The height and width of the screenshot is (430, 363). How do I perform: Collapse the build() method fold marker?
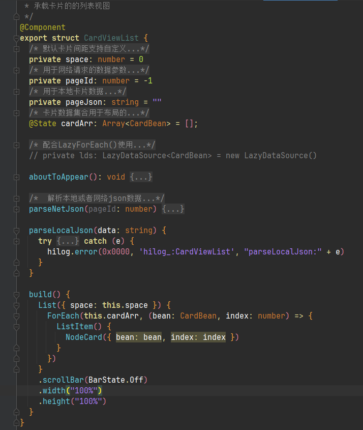[x=16, y=295]
